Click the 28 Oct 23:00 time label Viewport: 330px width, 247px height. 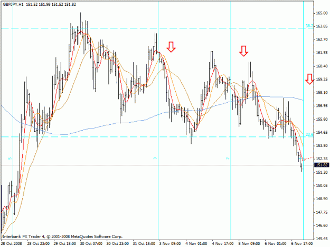point(39,244)
